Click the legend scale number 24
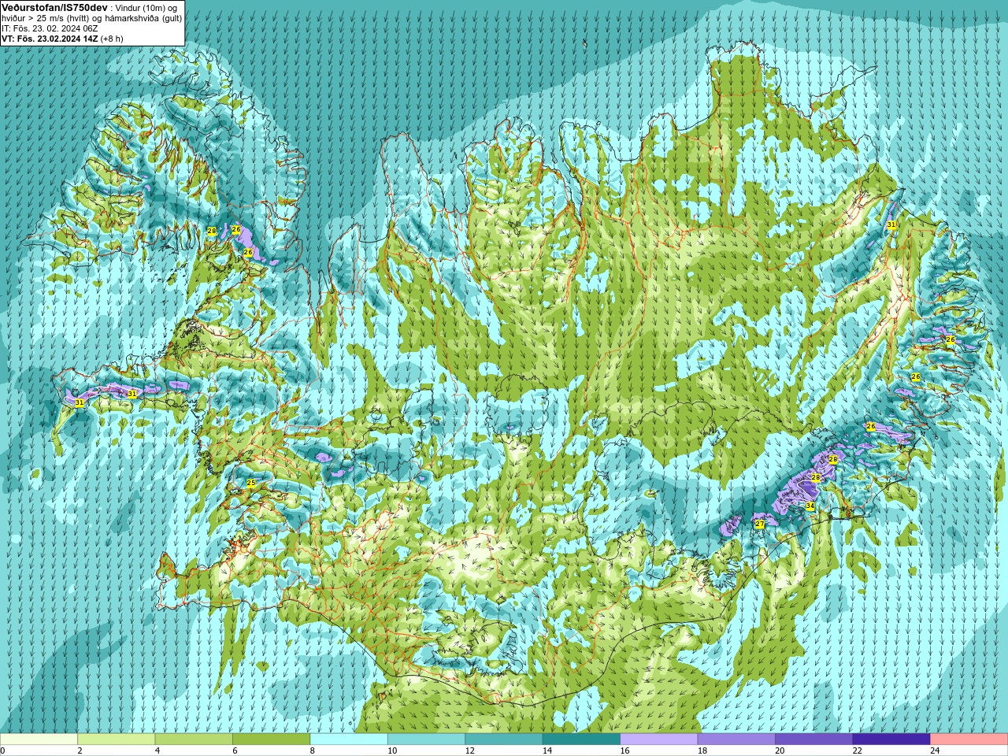Screen dimensions: 1008x756 (936, 751)
